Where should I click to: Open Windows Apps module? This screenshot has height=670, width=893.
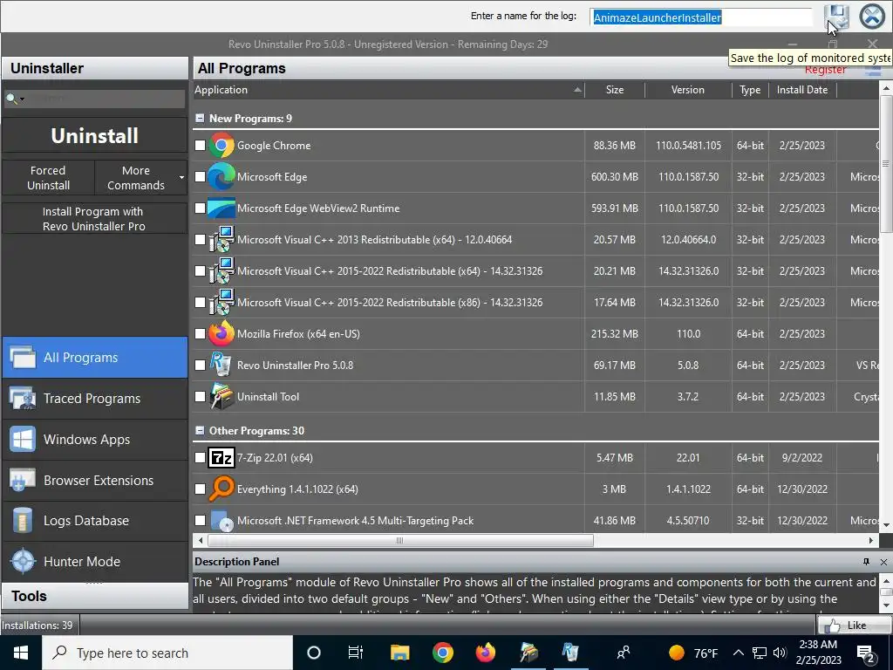94,440
